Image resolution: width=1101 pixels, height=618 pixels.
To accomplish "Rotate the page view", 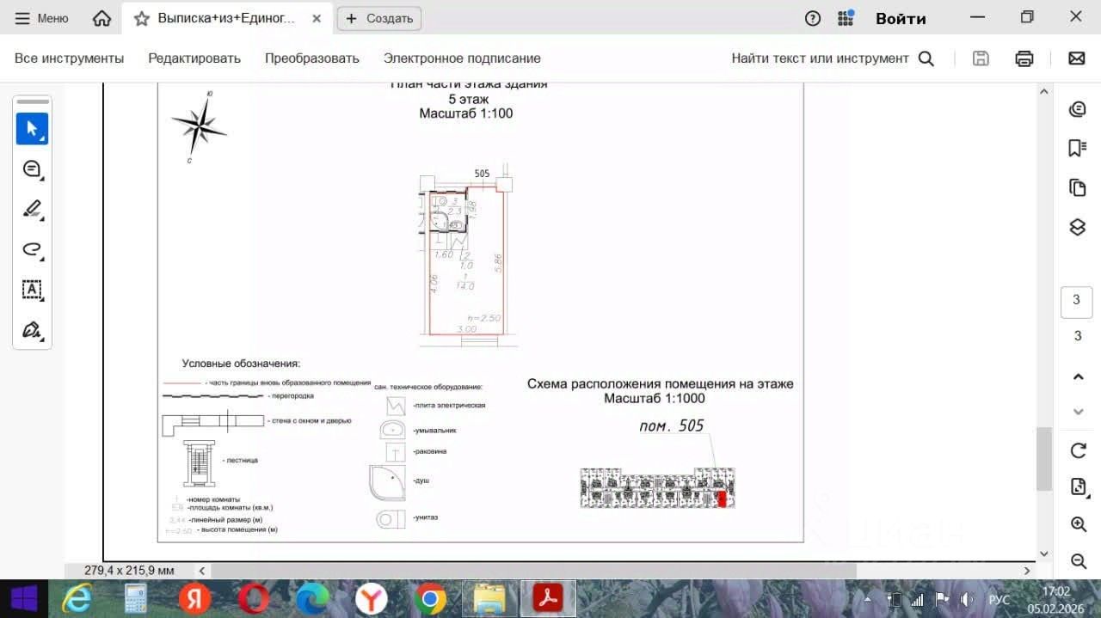I will (1078, 450).
